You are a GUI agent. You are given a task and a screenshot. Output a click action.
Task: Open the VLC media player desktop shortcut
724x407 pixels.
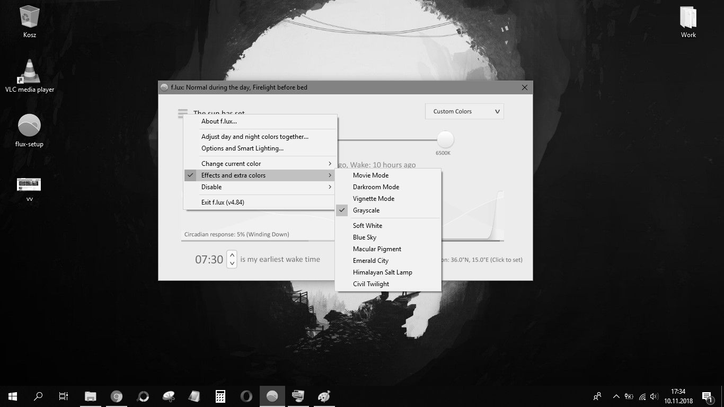tap(30, 72)
